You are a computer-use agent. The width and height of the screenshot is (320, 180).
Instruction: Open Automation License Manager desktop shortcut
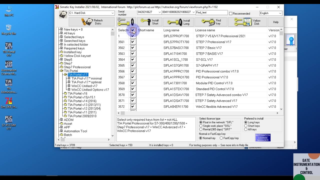9,68
